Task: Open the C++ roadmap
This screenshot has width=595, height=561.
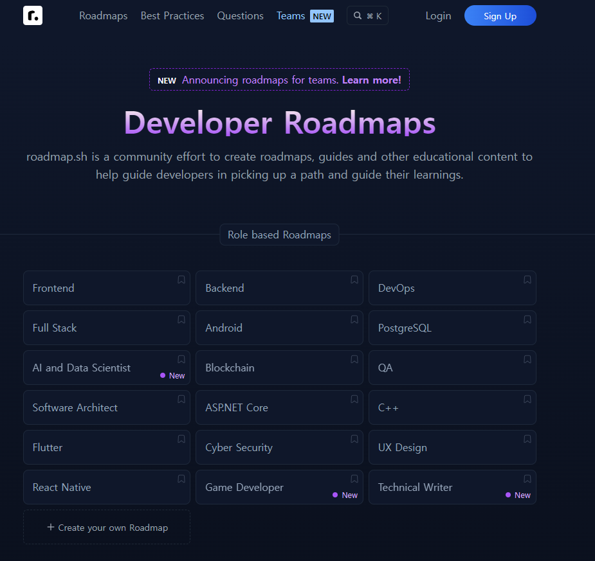Action: 452,407
